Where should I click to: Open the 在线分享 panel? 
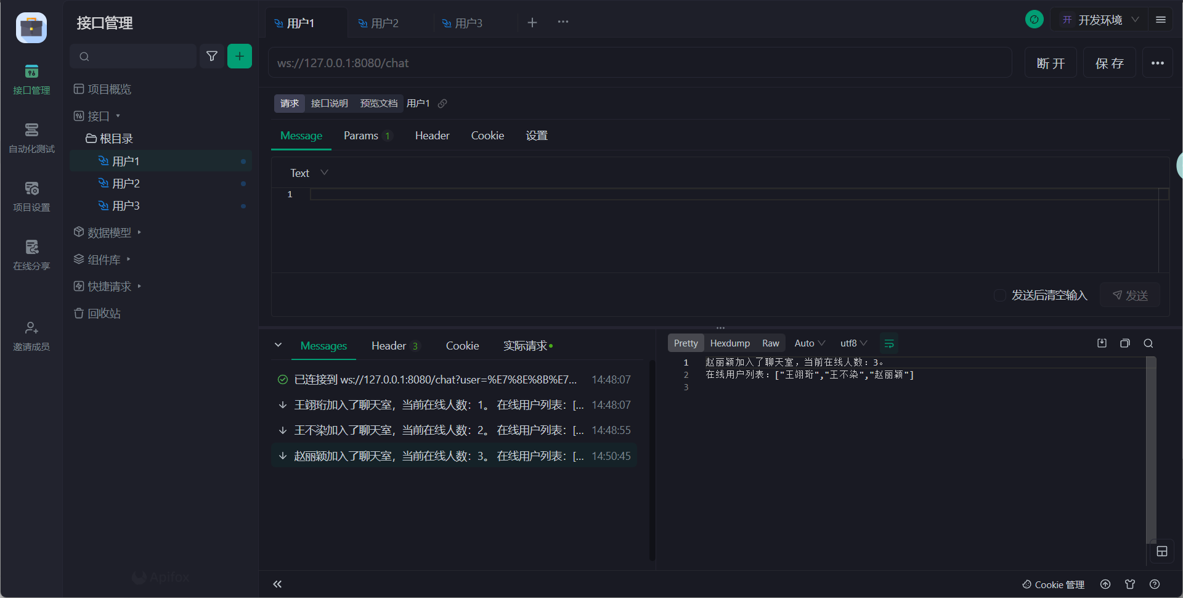pos(31,255)
